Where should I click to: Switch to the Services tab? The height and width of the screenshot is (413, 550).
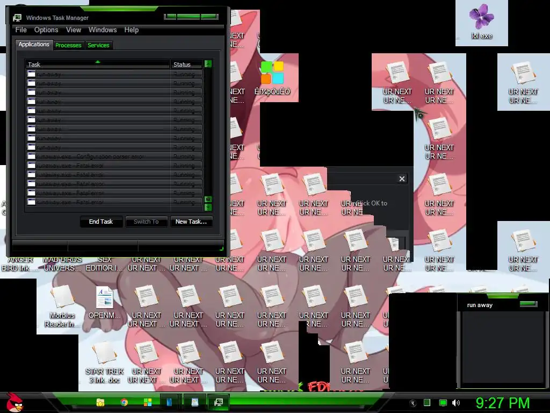point(99,45)
